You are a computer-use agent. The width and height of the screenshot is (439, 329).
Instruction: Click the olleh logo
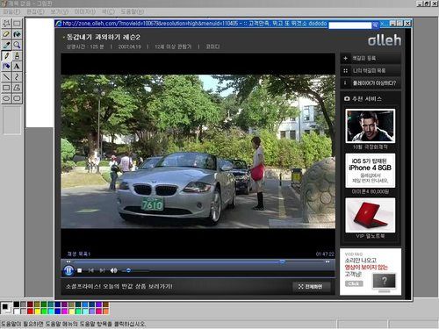[x=385, y=40]
